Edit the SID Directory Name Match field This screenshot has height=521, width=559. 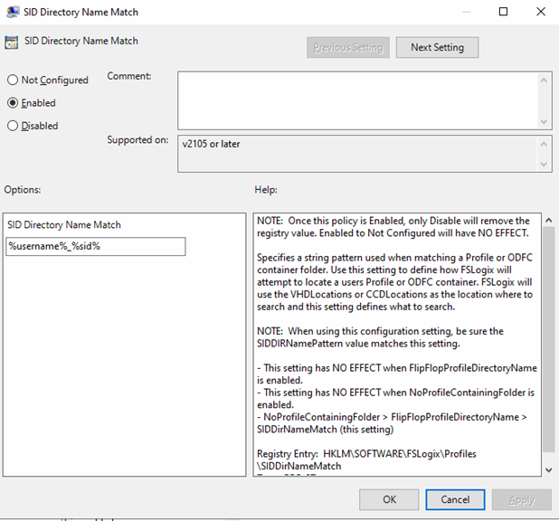tap(96, 246)
